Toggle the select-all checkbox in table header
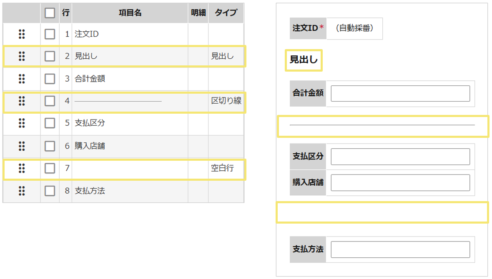This screenshot has height=279, width=492. coord(50,13)
